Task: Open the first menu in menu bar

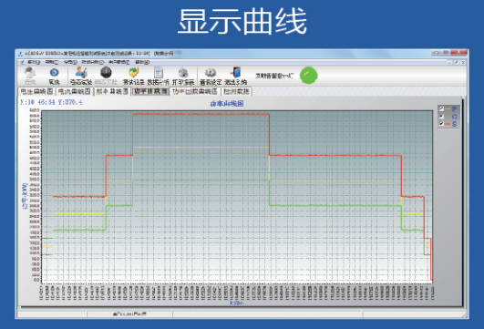Action: coord(34,62)
